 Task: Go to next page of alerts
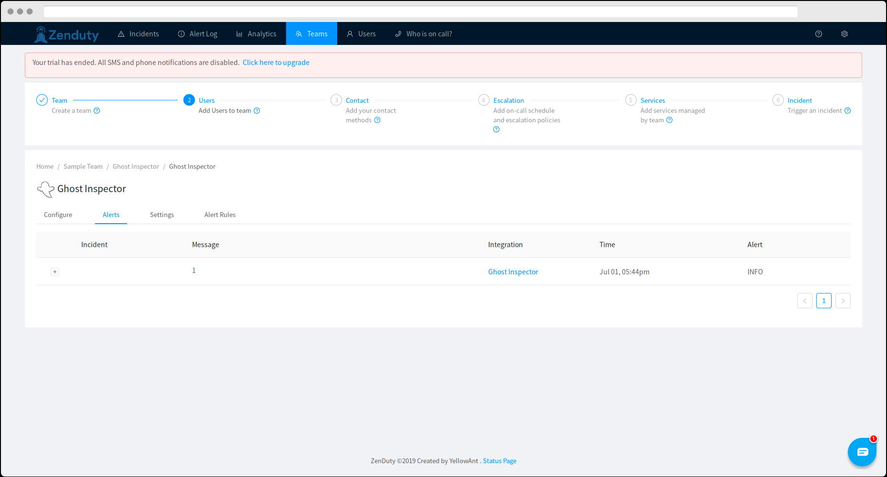click(843, 301)
